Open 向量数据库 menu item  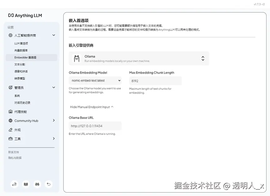21,50
